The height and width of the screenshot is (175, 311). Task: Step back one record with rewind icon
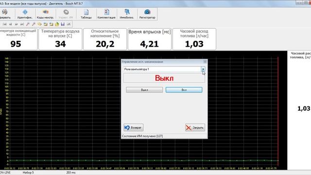(x=11, y=24)
